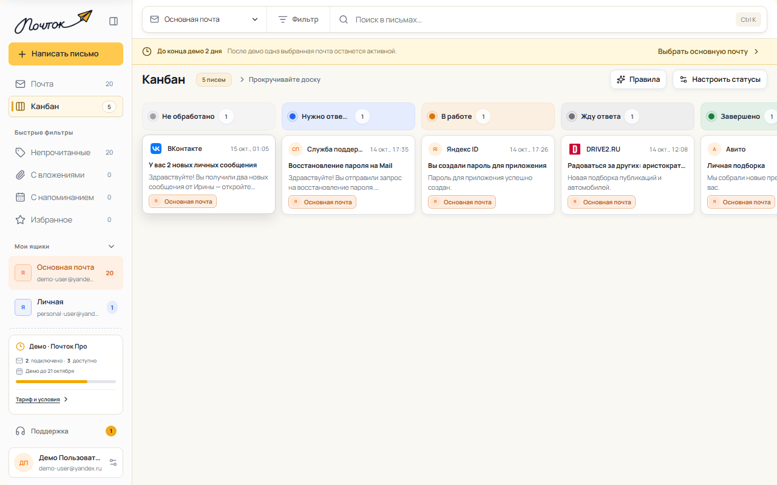Screen dimensions: 777x485
Task: Click the Яндекс ID avatar on card
Action: [x=435, y=149]
